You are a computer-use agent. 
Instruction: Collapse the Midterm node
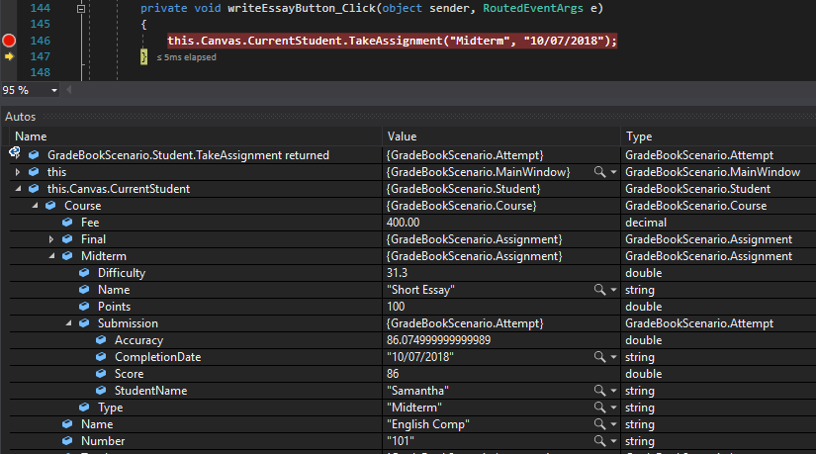click(51, 256)
